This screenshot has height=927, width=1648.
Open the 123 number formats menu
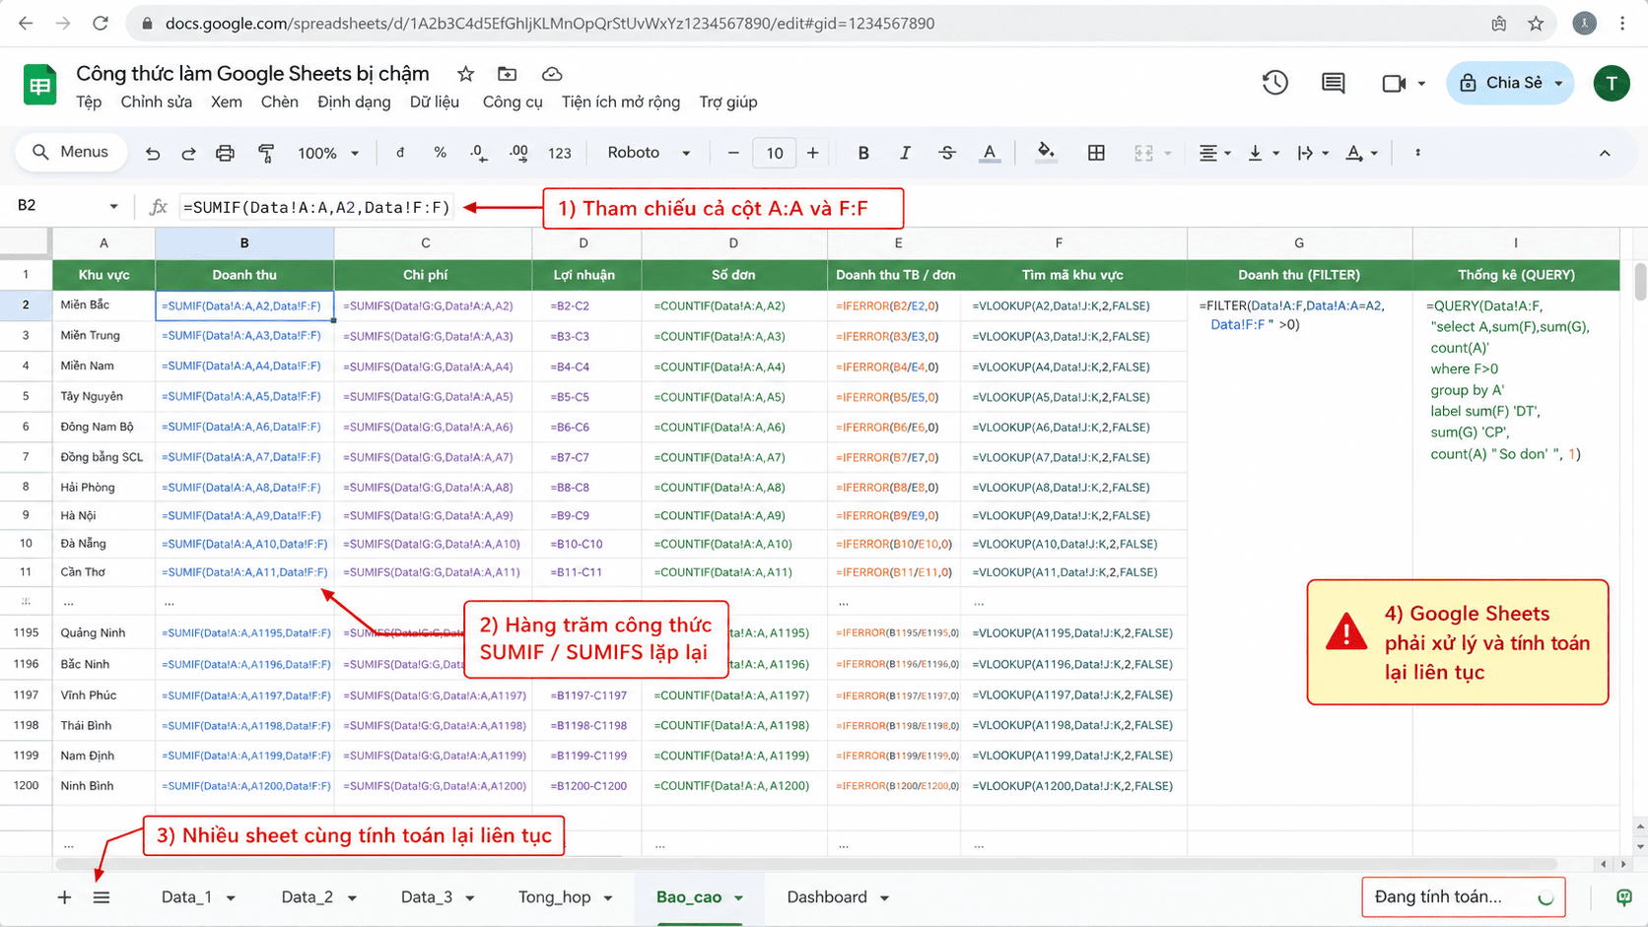(560, 153)
